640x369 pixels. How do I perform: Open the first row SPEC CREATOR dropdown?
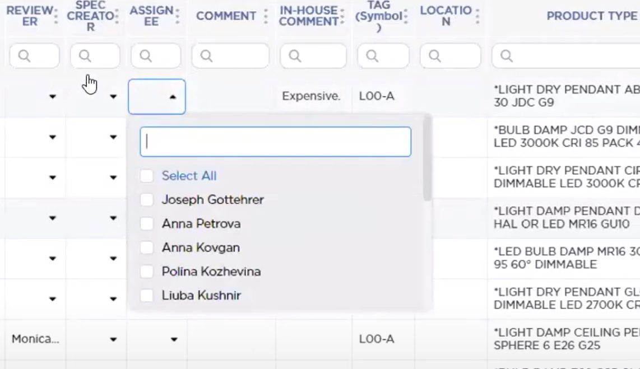click(x=113, y=97)
